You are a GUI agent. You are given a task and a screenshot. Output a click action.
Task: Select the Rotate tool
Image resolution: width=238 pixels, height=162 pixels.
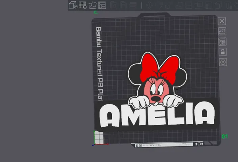click(159, 5)
